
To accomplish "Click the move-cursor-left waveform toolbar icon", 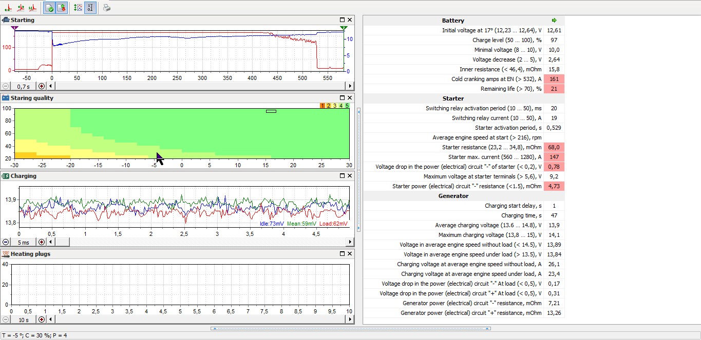I will (9, 8).
